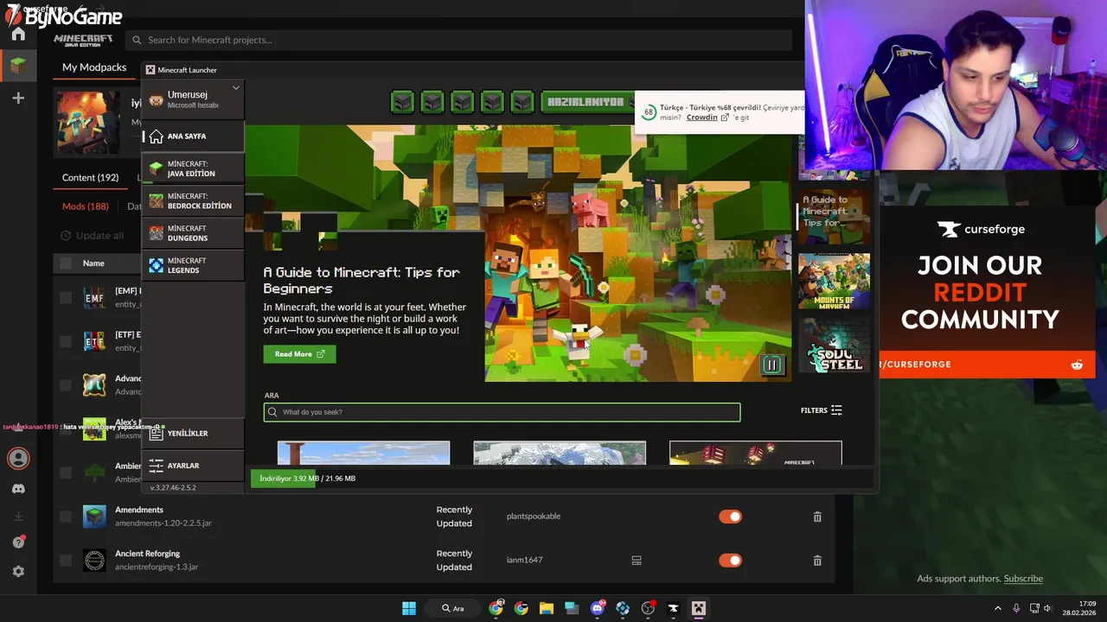
Task: Focus the Search for Minecraft projects field
Action: tap(459, 40)
